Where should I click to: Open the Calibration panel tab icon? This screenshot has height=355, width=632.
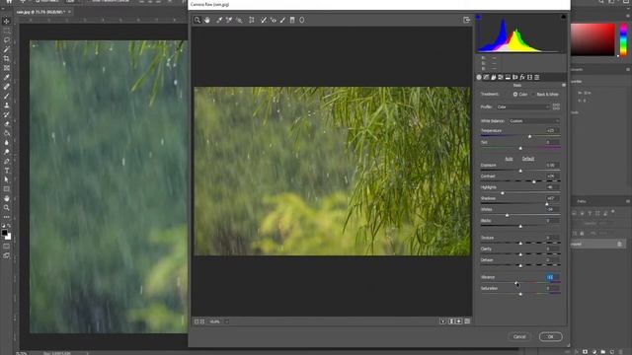click(x=529, y=77)
